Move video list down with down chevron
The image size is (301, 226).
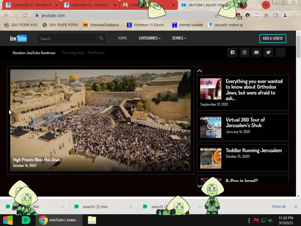pos(200,186)
